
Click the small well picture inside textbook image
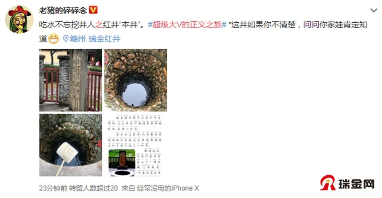click(122, 163)
